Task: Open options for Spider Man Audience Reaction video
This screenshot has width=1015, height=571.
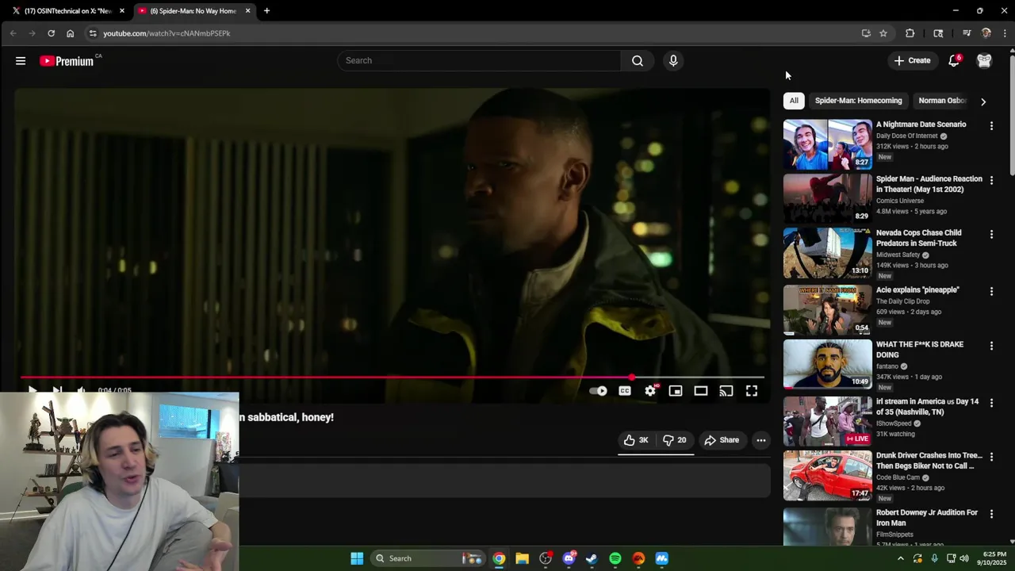Action: tap(991, 180)
